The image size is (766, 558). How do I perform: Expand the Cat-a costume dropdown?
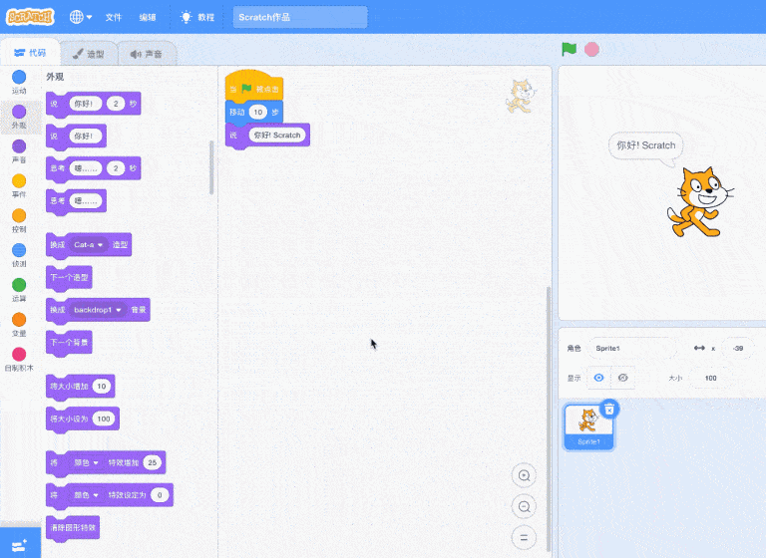pyautogui.click(x=101, y=244)
